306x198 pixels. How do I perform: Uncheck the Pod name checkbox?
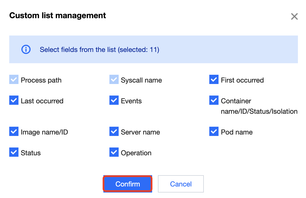click(214, 132)
